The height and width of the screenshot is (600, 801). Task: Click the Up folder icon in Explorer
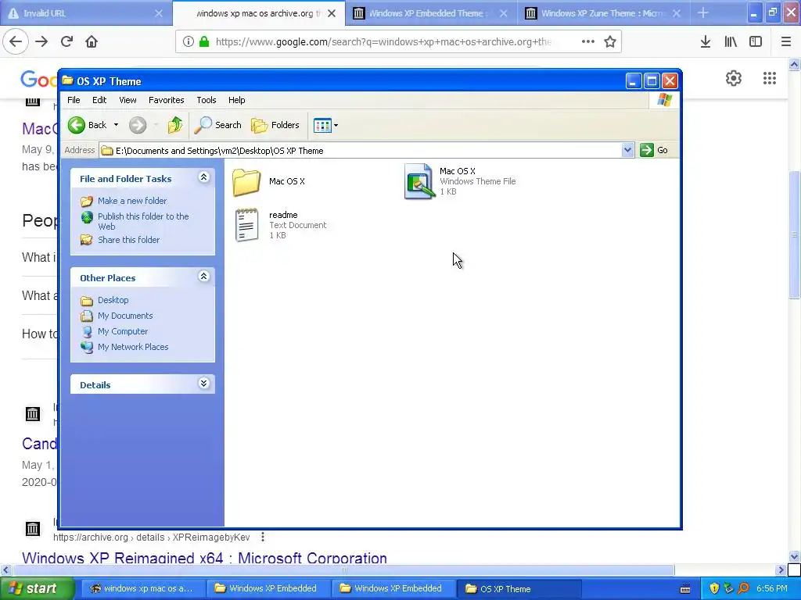(174, 125)
